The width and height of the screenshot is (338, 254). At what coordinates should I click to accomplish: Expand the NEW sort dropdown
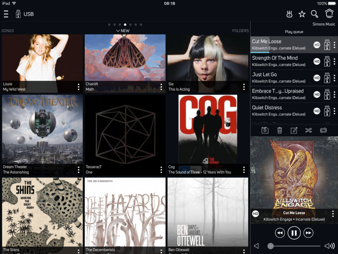123,31
